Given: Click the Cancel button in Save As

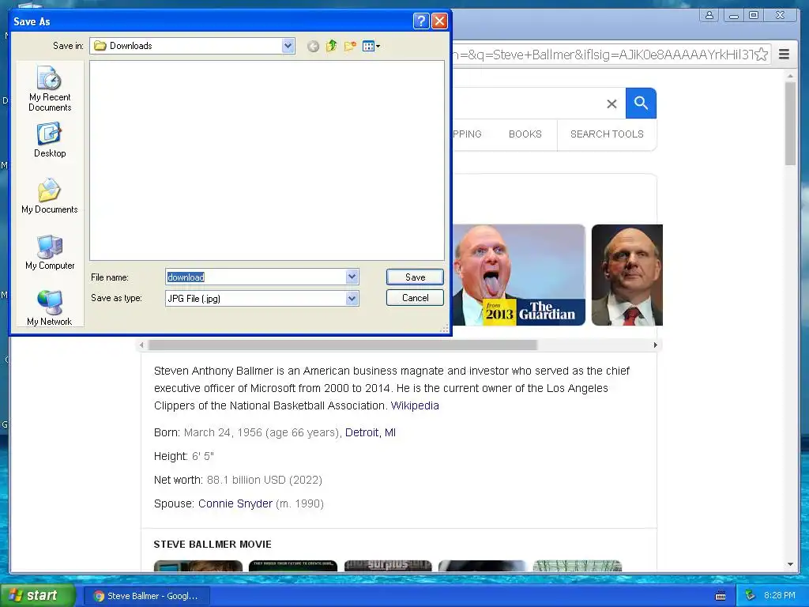Looking at the screenshot, I should tap(415, 298).
